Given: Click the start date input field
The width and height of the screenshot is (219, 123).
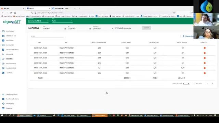Looking at the screenshot, I should 53,29.
